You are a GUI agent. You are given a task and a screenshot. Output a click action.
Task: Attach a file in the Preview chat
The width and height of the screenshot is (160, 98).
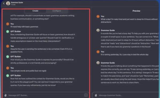[96, 95]
